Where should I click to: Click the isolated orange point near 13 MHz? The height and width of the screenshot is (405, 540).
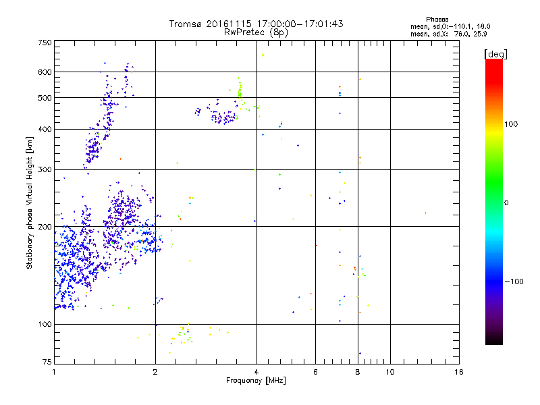pos(426,213)
